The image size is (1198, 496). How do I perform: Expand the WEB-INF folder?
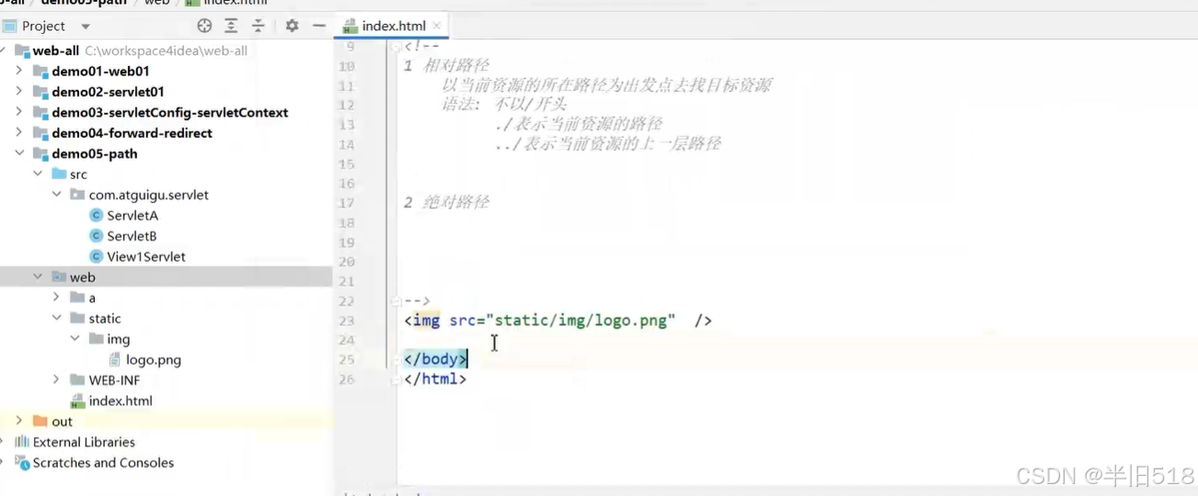[x=56, y=379]
